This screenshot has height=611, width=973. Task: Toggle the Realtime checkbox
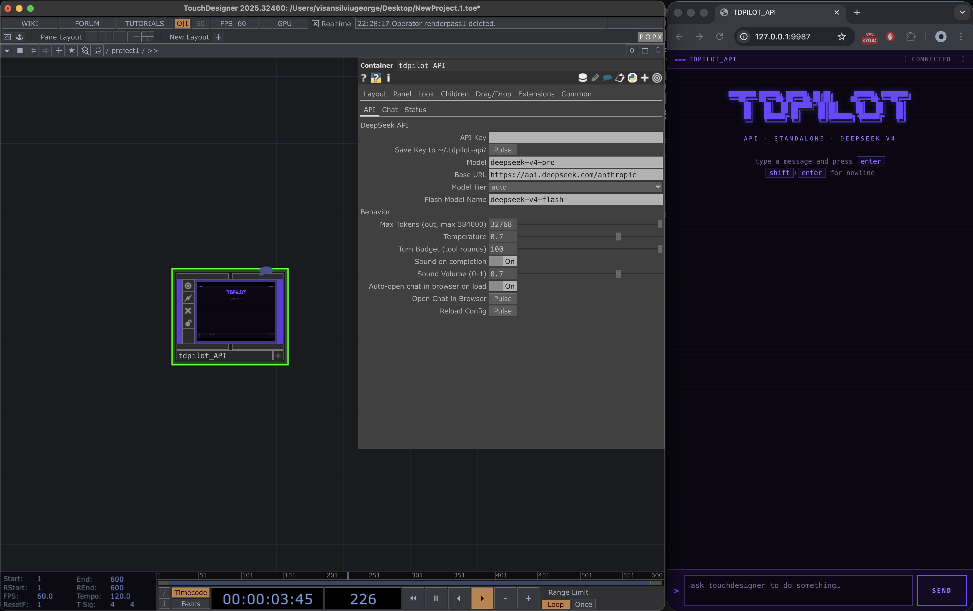316,24
